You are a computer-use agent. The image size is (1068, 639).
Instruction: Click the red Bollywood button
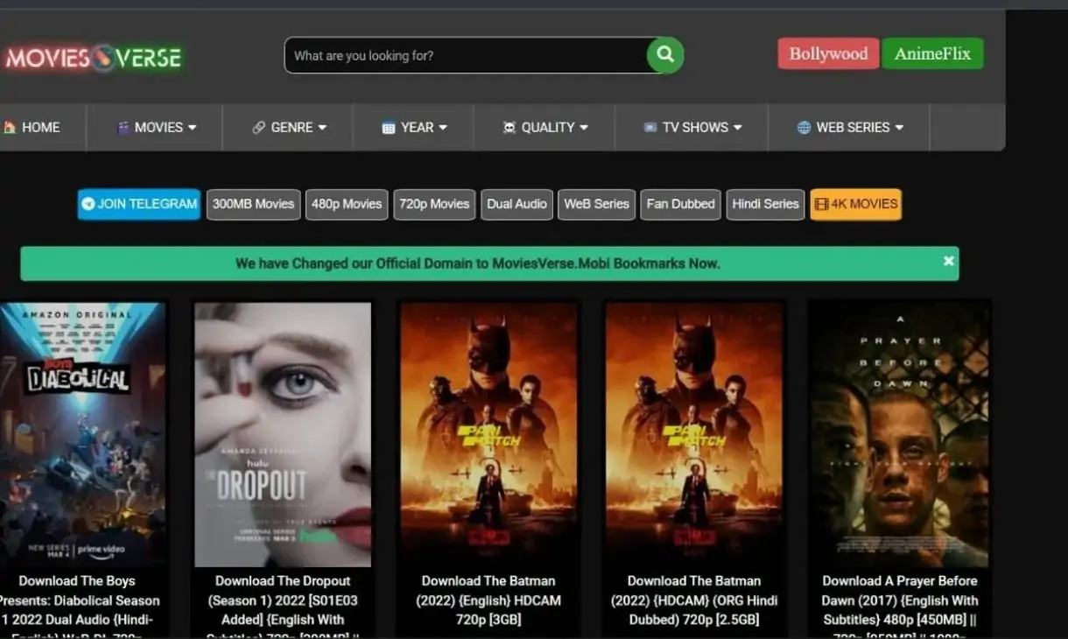[x=828, y=53]
